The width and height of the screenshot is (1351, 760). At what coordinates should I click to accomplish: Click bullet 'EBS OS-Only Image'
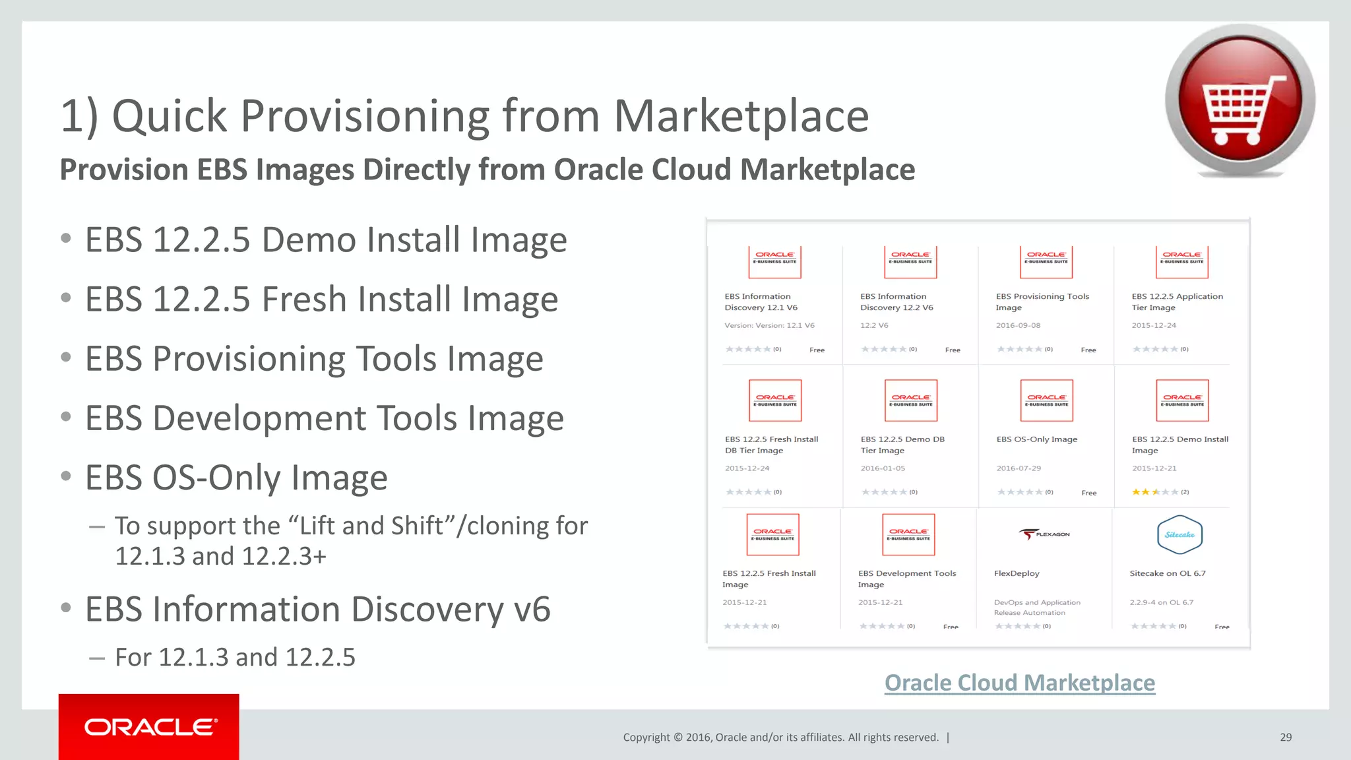[236, 478]
